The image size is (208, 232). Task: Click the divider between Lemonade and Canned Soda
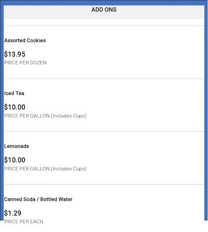coord(104,184)
